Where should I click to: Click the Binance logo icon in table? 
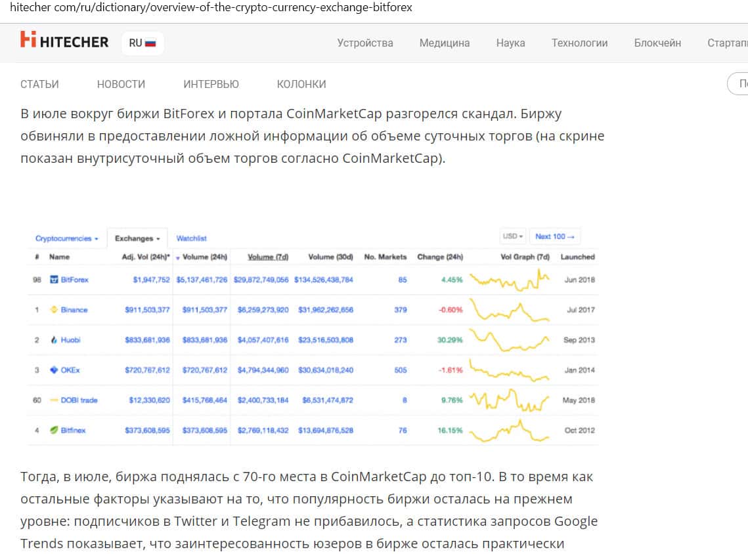click(x=55, y=310)
